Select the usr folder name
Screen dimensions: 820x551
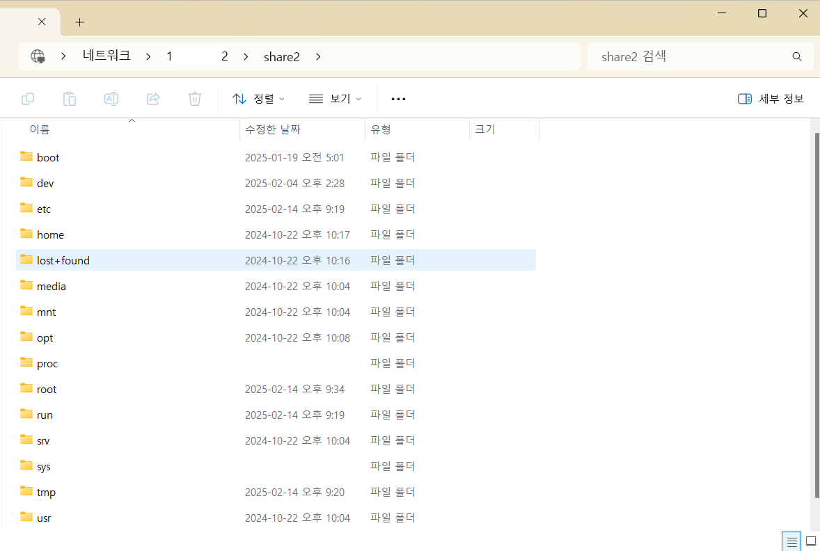44,518
